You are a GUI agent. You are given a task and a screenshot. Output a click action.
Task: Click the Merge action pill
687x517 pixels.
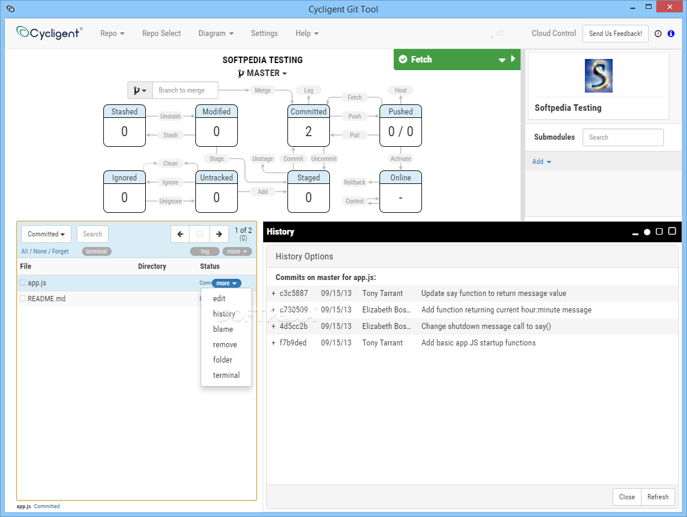263,90
